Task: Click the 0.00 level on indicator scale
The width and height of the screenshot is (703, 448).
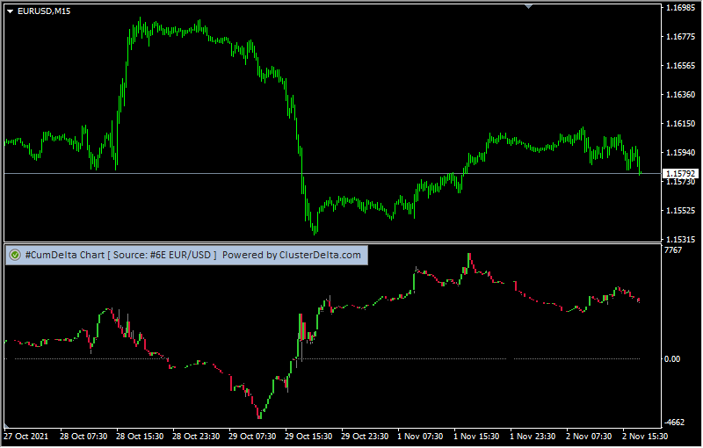Action: pyautogui.click(x=672, y=359)
